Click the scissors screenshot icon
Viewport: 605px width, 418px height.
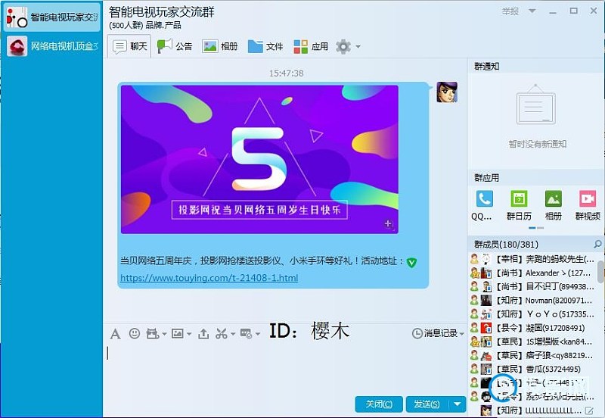pos(222,333)
